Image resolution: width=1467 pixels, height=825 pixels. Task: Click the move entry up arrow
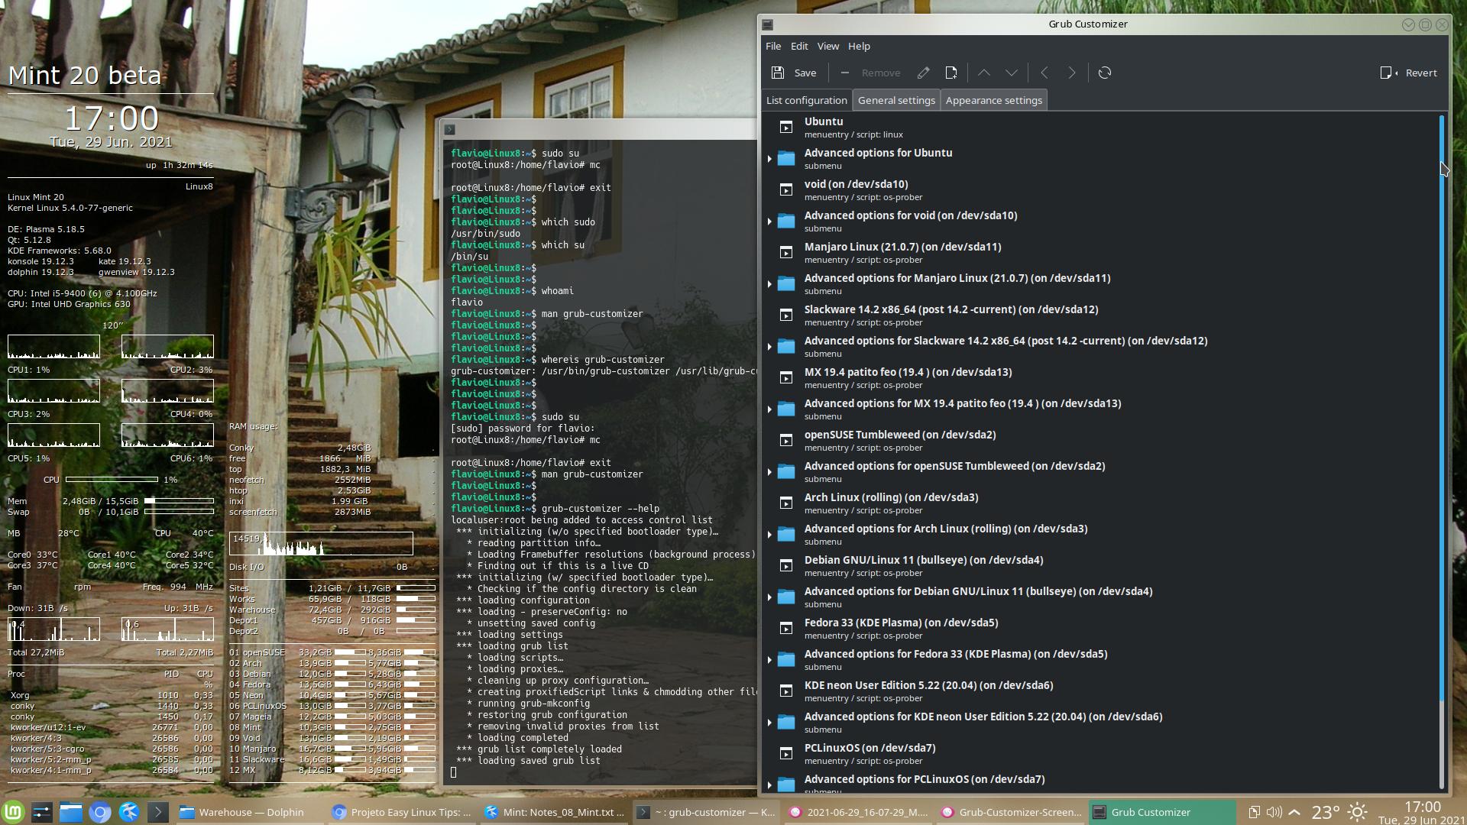coord(984,73)
